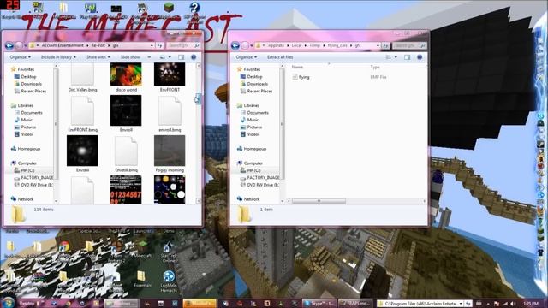Click the Windows Start orb
Viewport: 548px width, 308px height.
8,303
